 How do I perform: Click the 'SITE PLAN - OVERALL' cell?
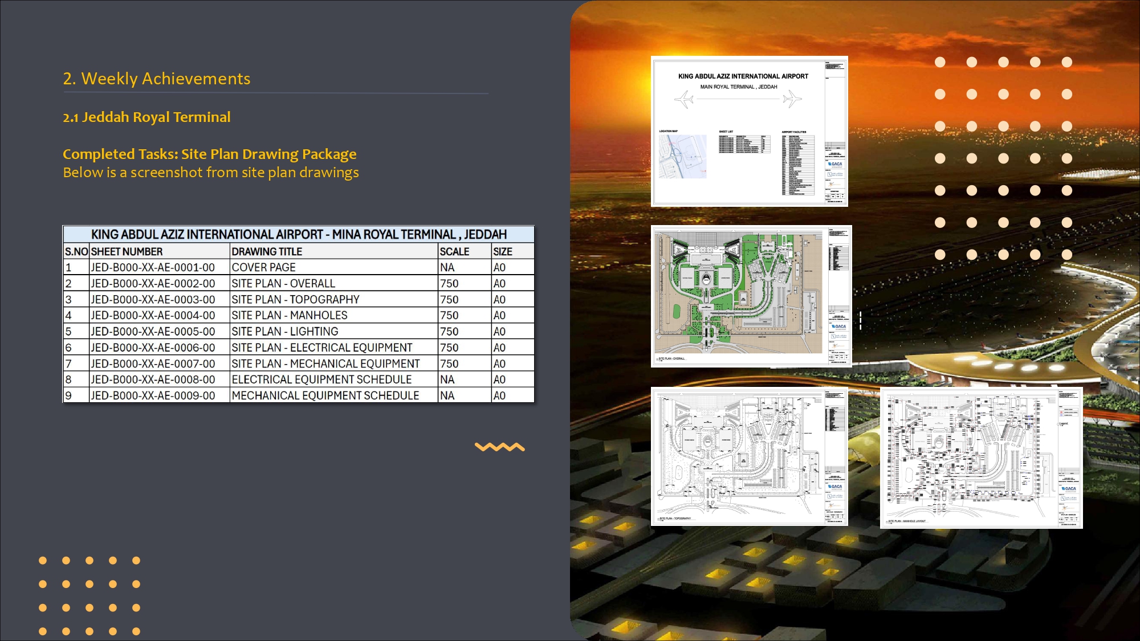(334, 283)
